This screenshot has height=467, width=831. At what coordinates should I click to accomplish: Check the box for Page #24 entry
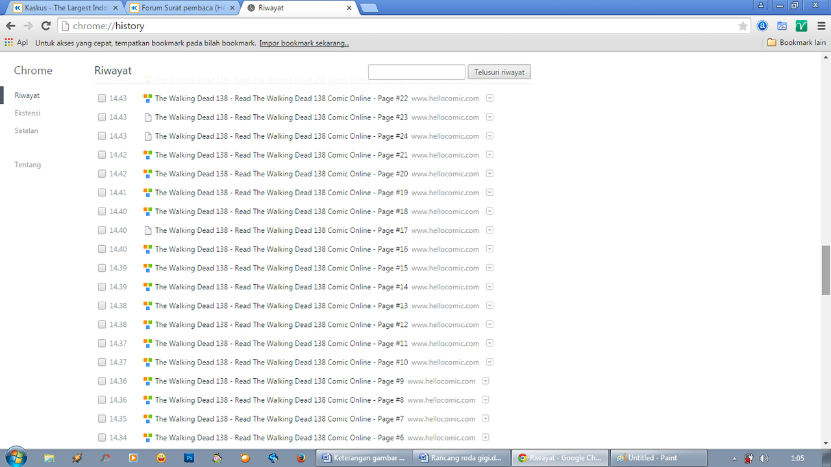point(102,136)
